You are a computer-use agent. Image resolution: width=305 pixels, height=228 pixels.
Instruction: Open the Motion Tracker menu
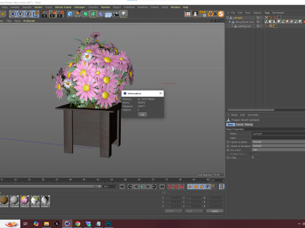point(64,7)
